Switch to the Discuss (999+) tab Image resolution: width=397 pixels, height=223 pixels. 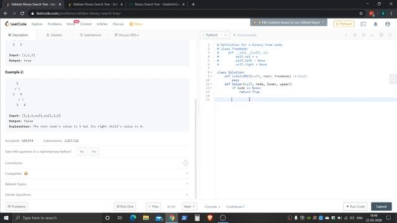click(x=127, y=35)
